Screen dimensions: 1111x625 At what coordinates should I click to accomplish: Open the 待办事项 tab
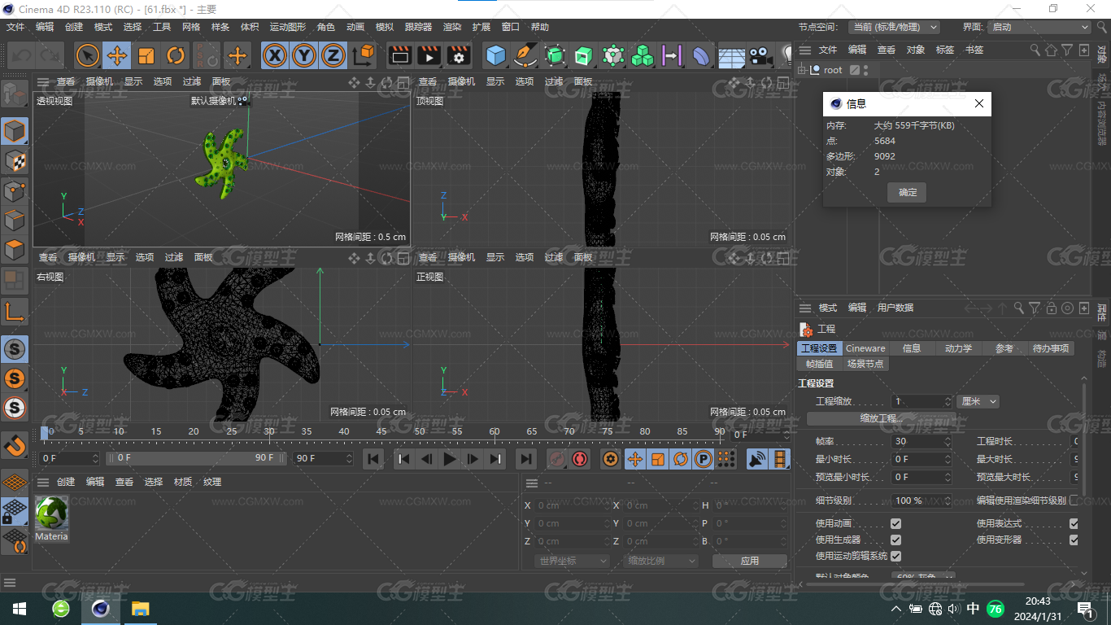tap(1051, 348)
